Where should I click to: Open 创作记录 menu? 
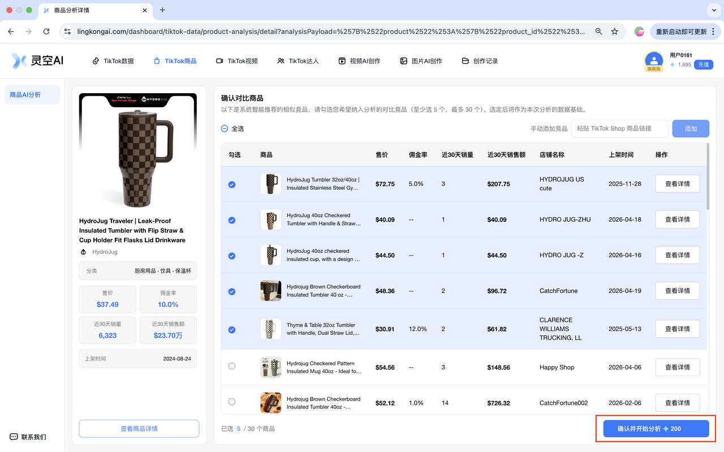click(x=480, y=61)
